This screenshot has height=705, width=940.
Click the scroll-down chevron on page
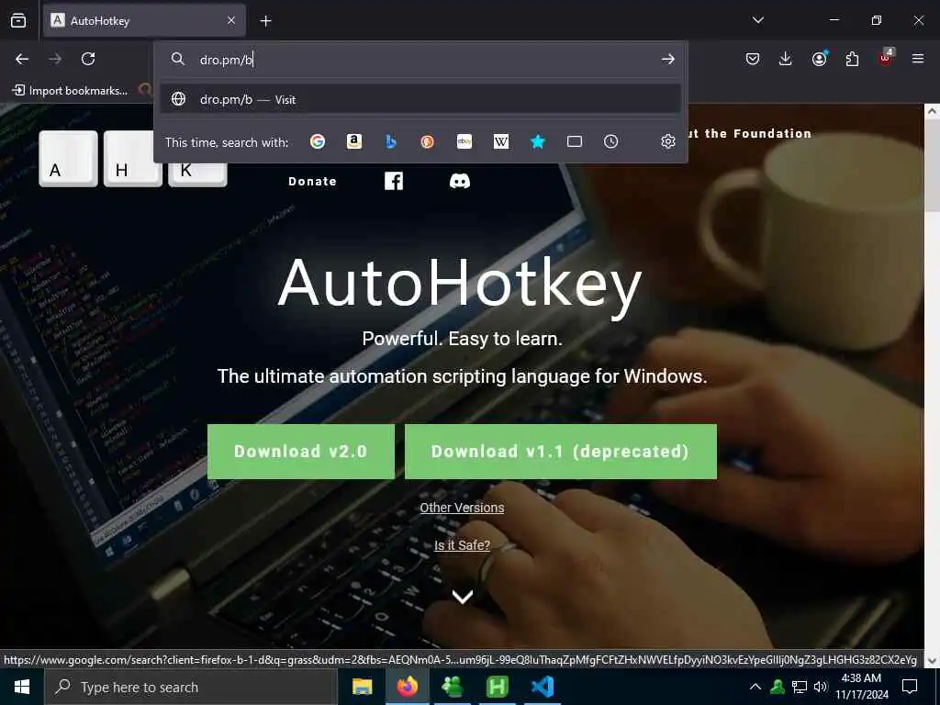click(x=463, y=597)
